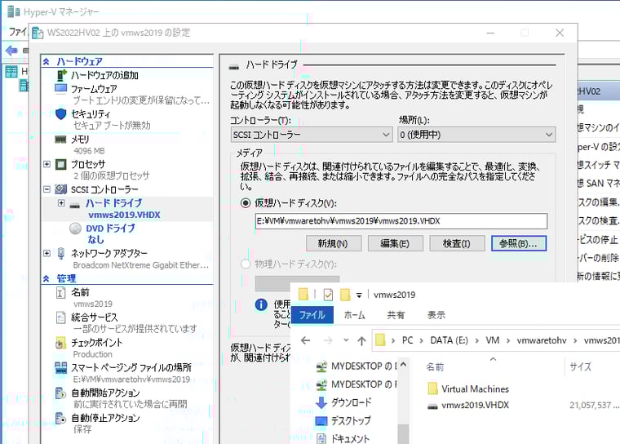Collapse the Hardware (ハードウェア) section
The image size is (620, 444).
pyautogui.click(x=46, y=61)
